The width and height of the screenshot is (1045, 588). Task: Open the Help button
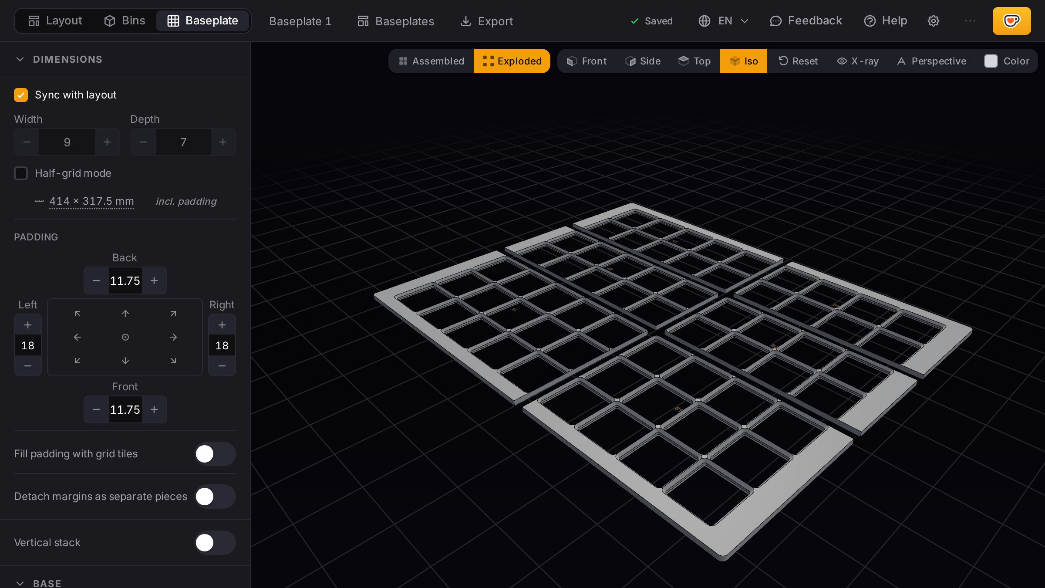tap(886, 21)
